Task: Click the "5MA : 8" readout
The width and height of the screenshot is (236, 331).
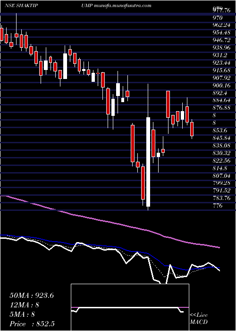Action: (23, 314)
